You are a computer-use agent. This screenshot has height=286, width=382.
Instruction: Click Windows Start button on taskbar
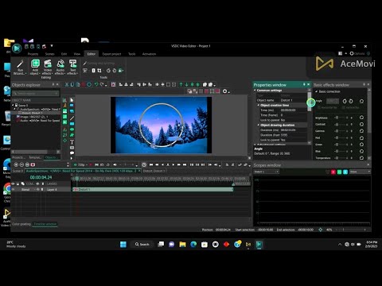[x=123, y=244]
